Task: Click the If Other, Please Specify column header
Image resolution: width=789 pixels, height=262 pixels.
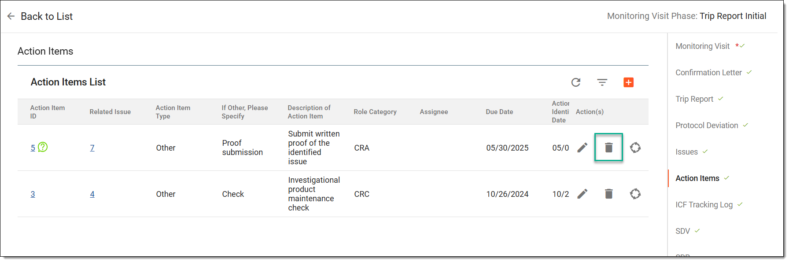Action: point(245,112)
